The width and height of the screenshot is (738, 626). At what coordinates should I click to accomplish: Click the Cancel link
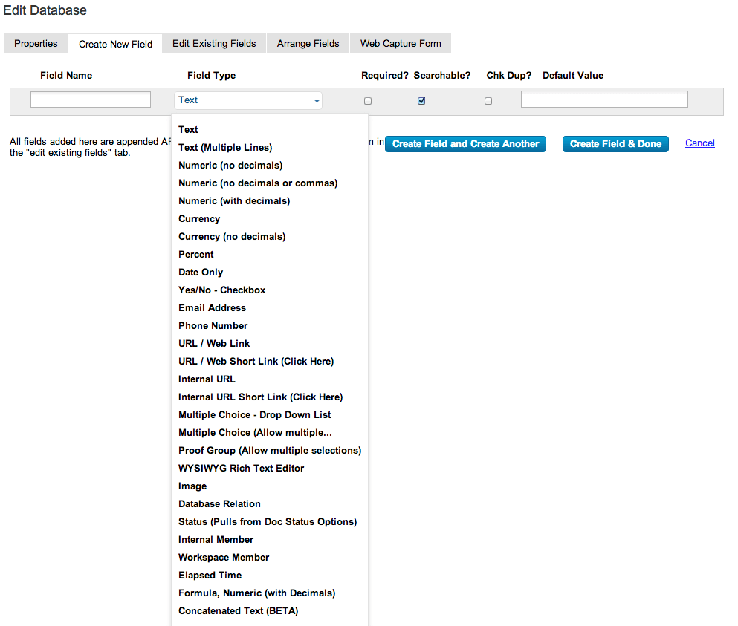click(699, 143)
